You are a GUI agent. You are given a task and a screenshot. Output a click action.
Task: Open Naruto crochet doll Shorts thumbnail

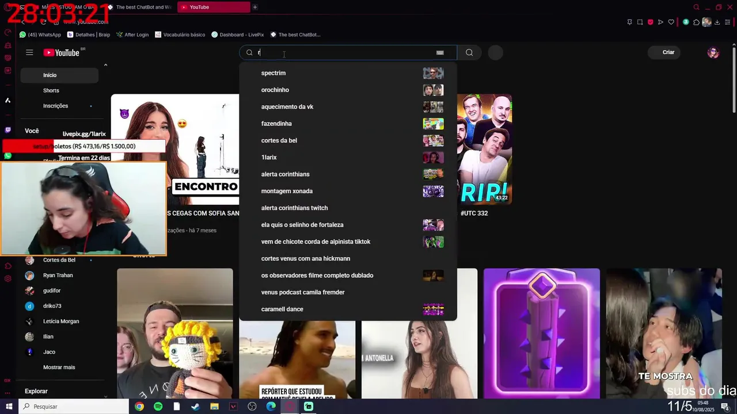pyautogui.click(x=175, y=333)
